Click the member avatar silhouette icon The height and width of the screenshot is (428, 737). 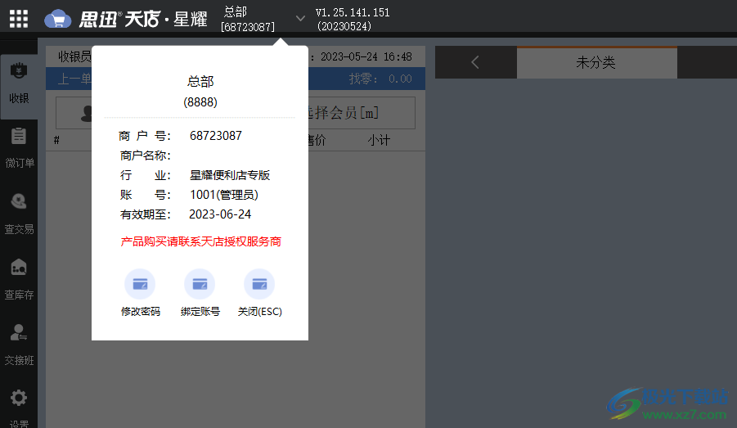pyautogui.click(x=86, y=114)
